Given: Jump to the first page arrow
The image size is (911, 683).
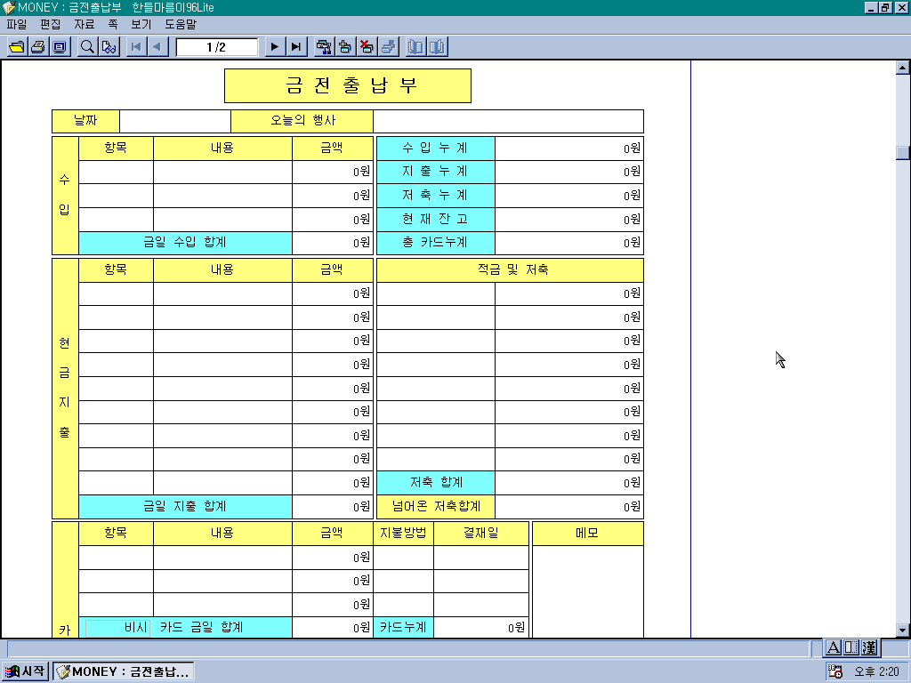Looking at the screenshot, I should pyautogui.click(x=136, y=47).
